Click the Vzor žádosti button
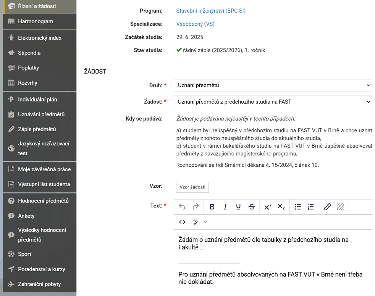Image resolution: width=375 pixels, height=296 pixels. pyautogui.click(x=192, y=187)
